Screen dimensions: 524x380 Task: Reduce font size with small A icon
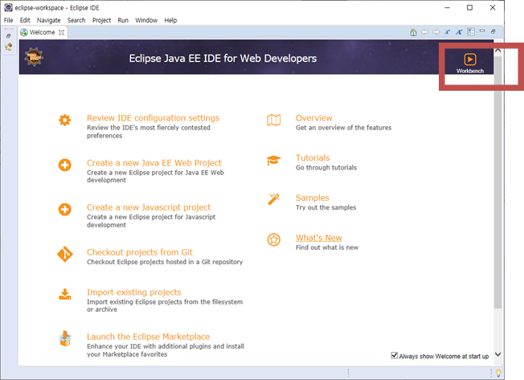coord(447,32)
